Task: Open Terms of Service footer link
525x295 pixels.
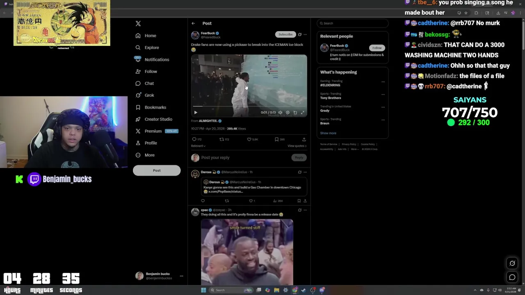Action: tap(329, 144)
